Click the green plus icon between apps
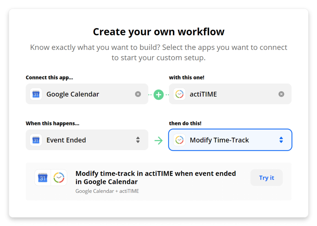Screen dimensions: 317x226 pos(158,94)
